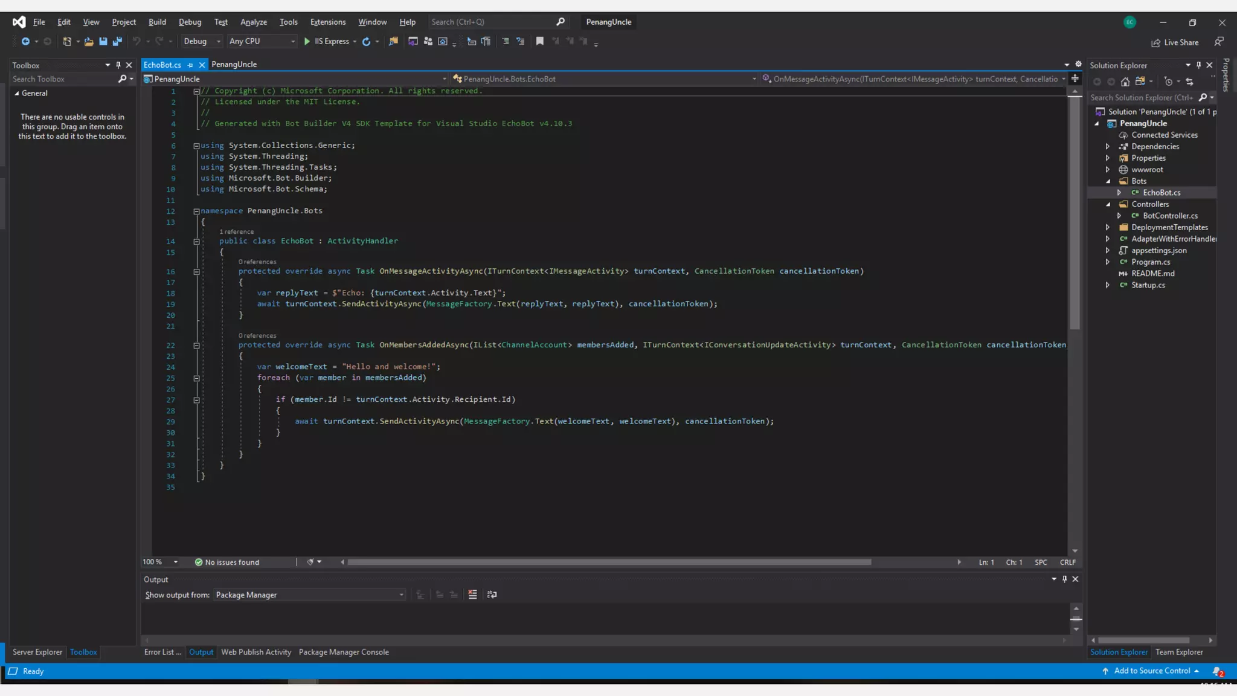Screen dimensions: 1237x696
Task: Open the Extensions menu
Action: click(x=327, y=22)
